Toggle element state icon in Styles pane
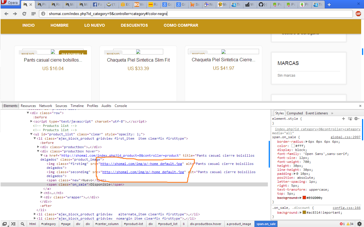The width and height of the screenshot is (364, 227). (x=350, y=119)
